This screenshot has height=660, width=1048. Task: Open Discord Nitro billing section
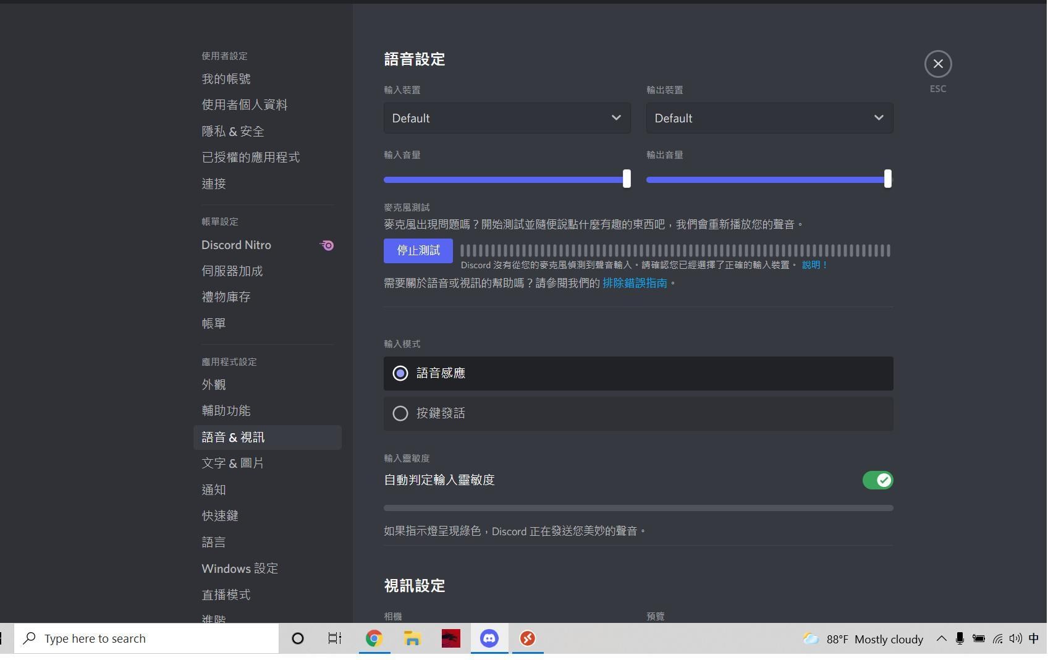[x=268, y=245]
